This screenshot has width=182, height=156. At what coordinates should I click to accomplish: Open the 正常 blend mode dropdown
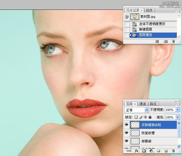[x=136, y=110]
